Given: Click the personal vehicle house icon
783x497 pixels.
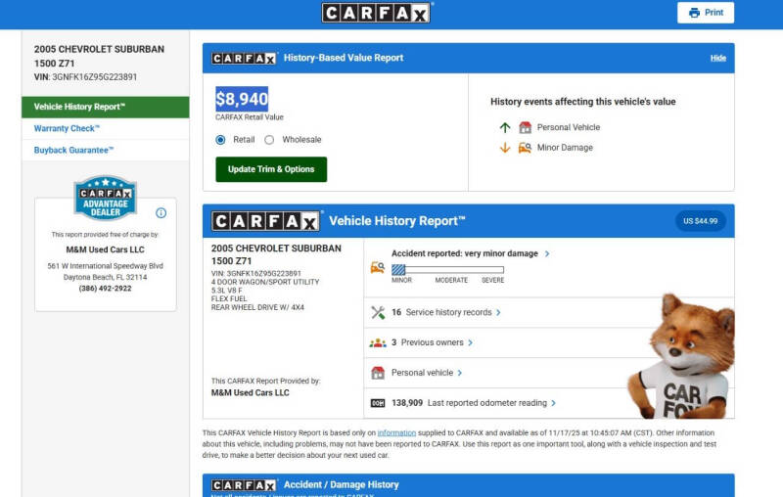Looking at the screenshot, I should pyautogui.click(x=378, y=373).
